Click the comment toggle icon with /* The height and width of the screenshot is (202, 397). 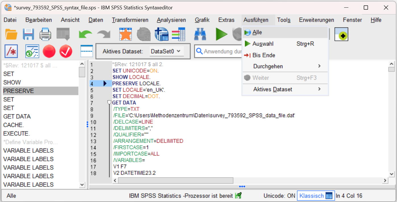tap(11, 51)
